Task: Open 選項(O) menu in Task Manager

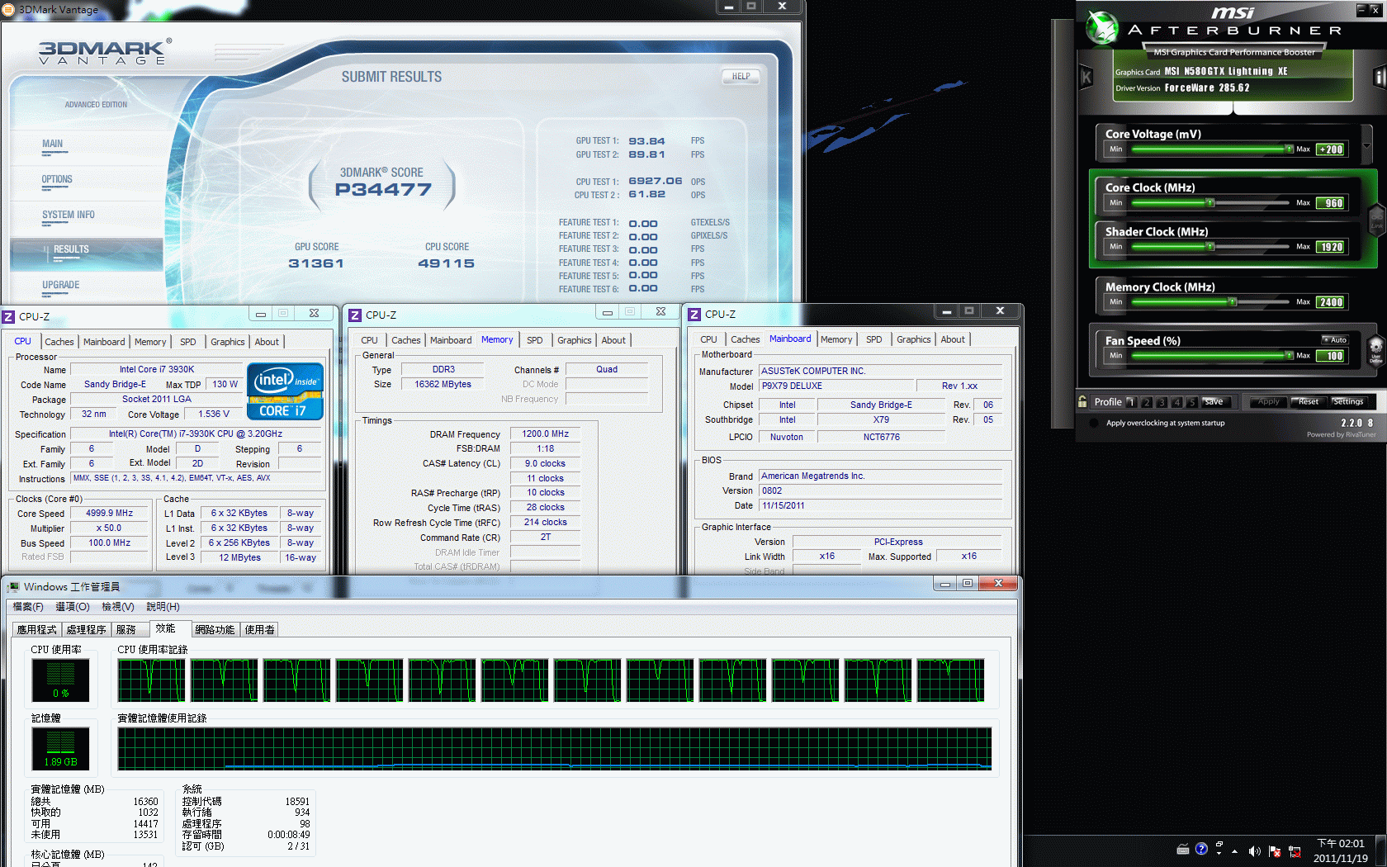Action: (73, 607)
